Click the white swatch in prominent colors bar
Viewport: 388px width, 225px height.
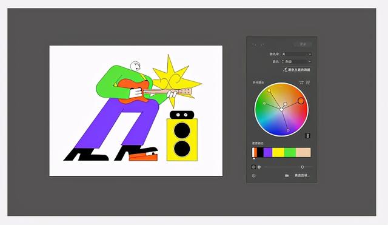[x=253, y=152]
